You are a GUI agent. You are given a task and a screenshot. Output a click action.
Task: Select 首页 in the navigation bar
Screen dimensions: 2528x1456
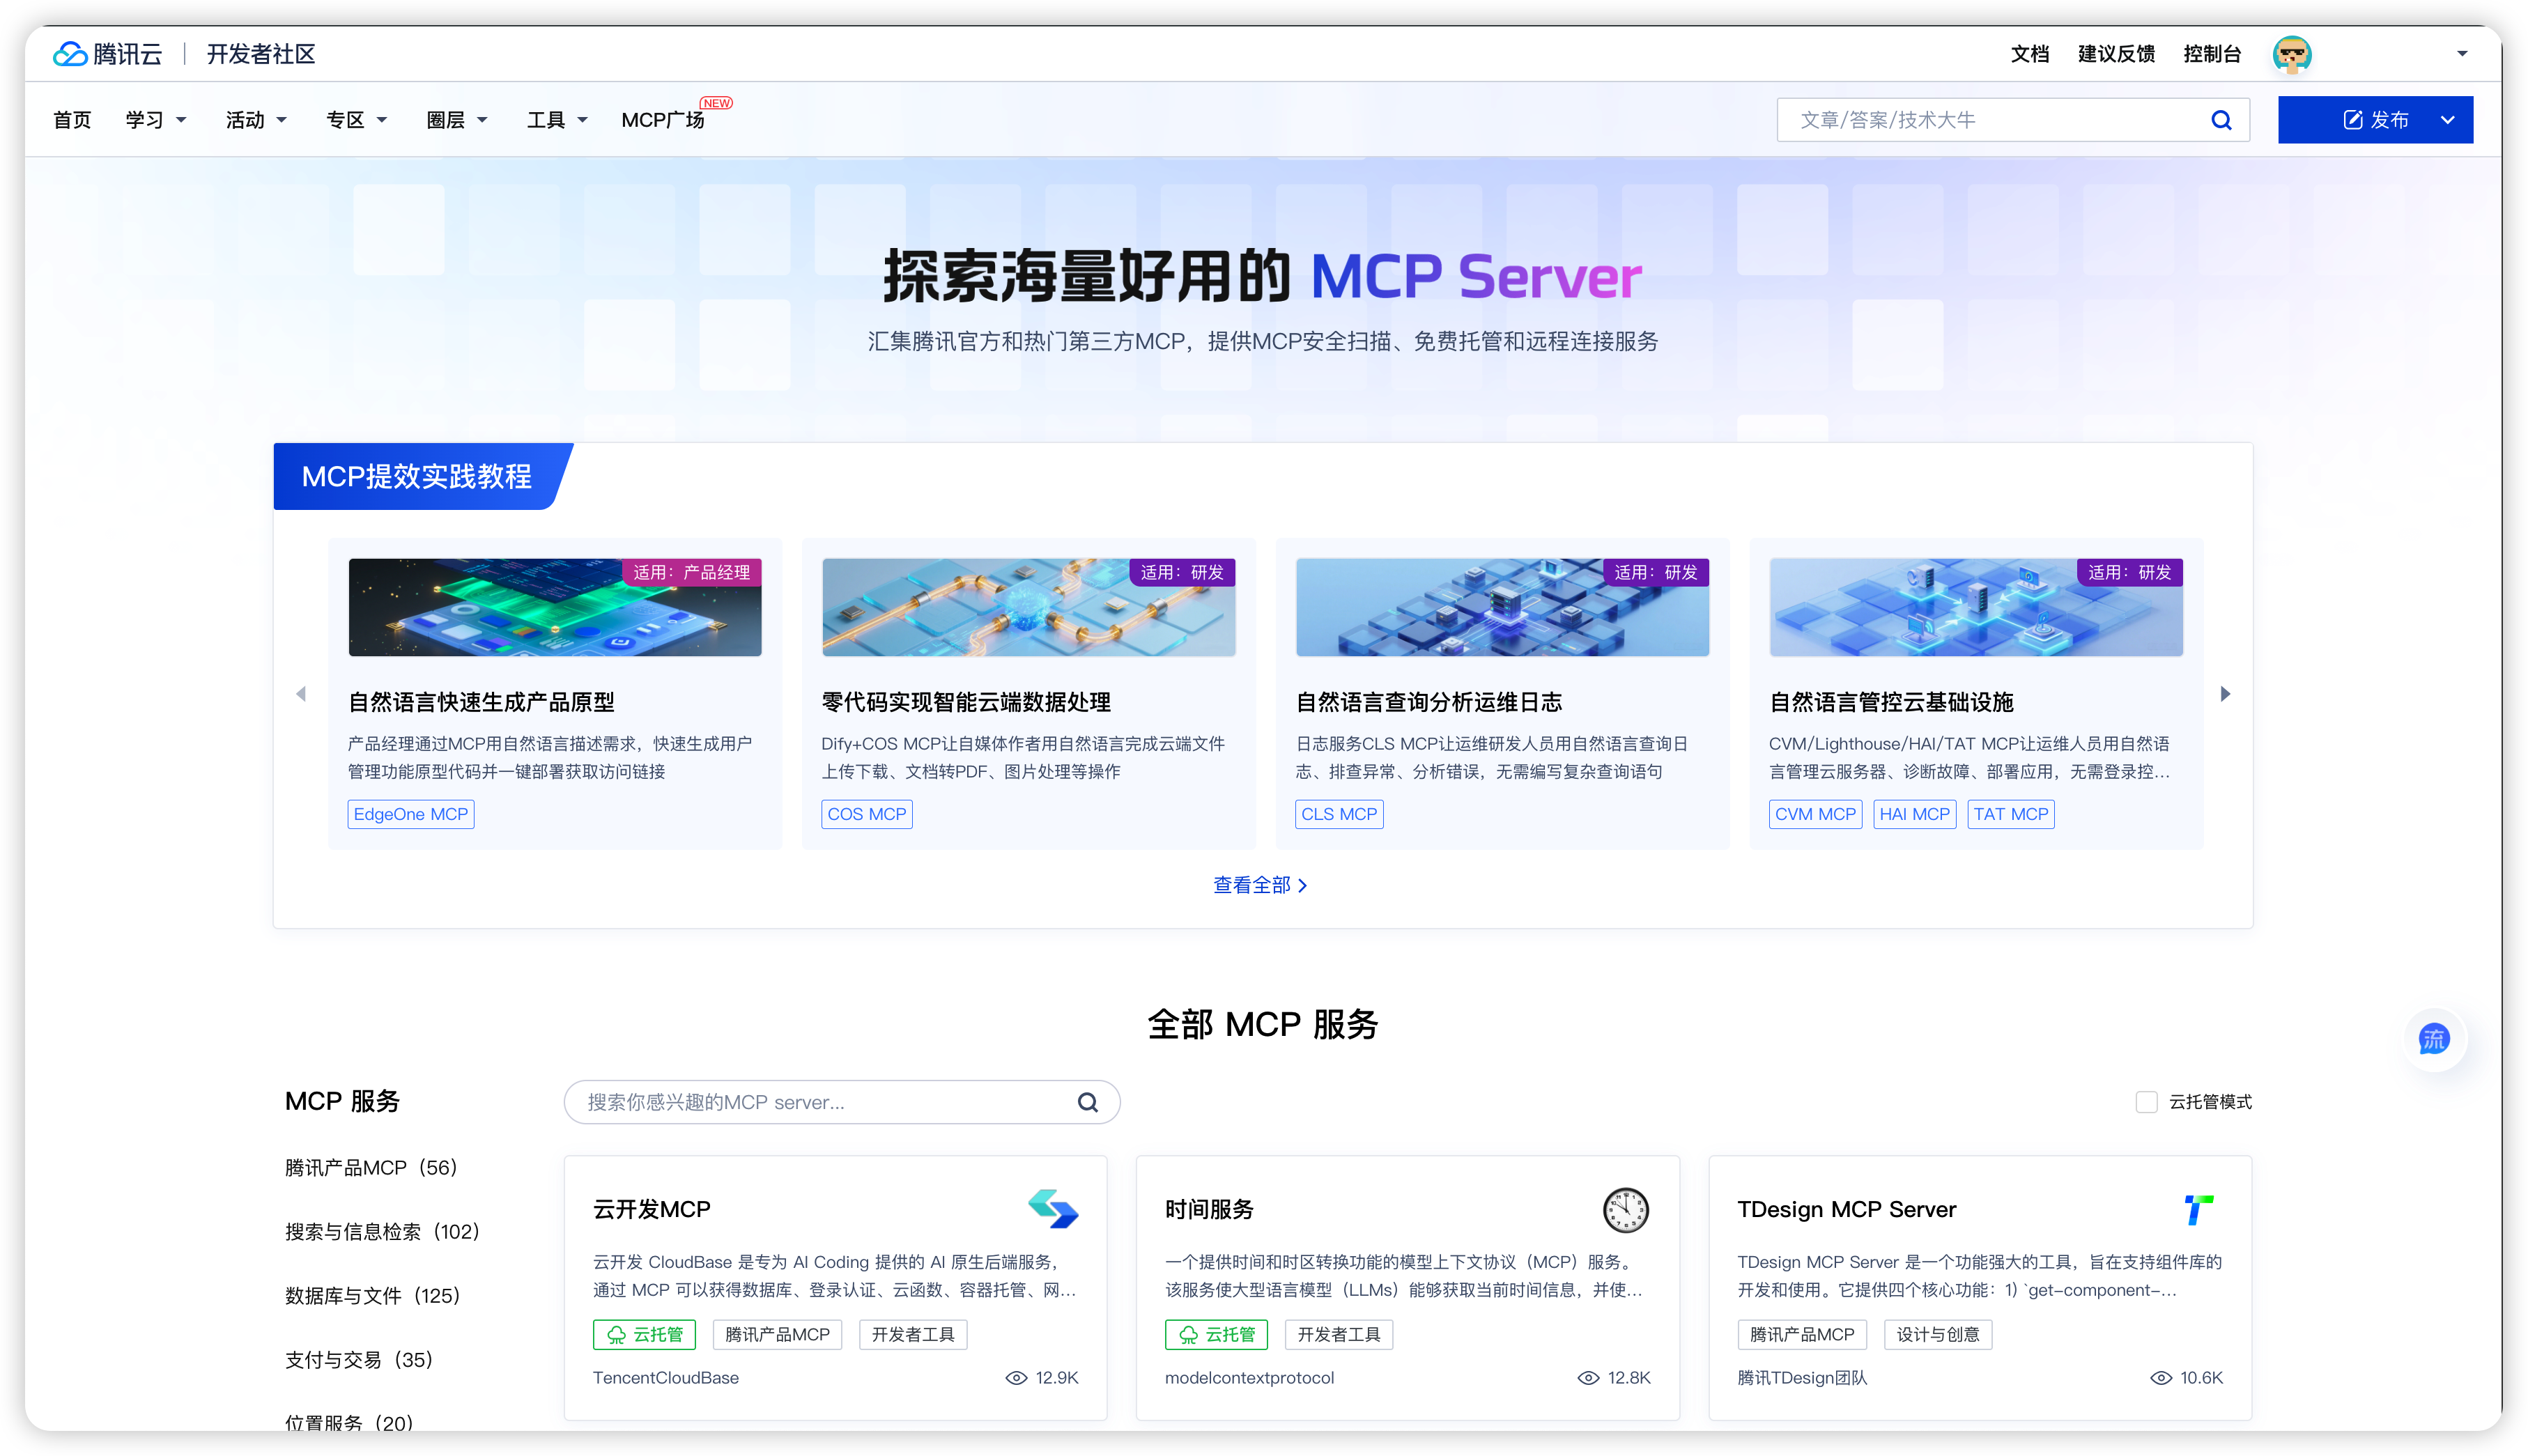(72, 120)
